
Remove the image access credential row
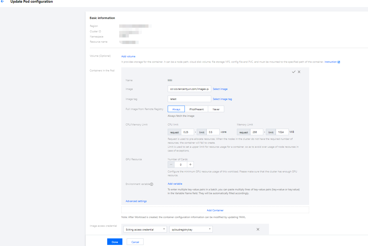coord(258,229)
